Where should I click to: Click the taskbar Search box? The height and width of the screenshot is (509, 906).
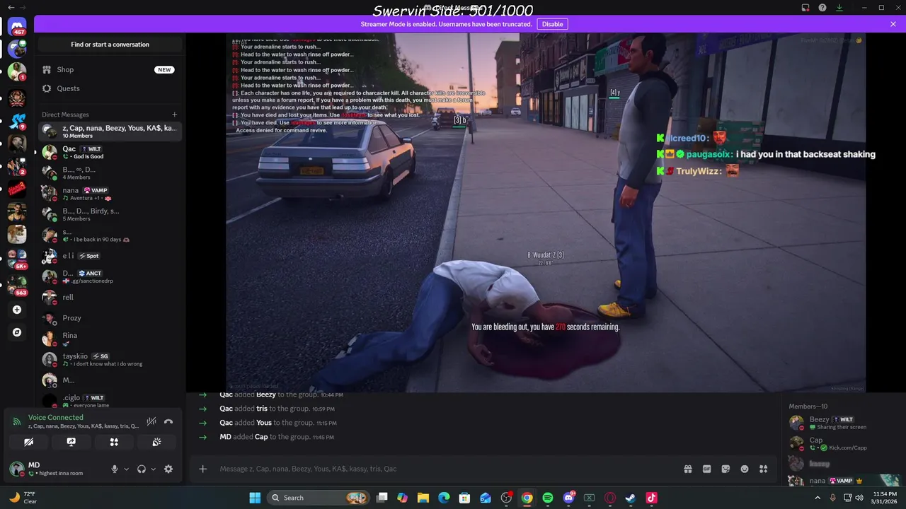point(319,498)
